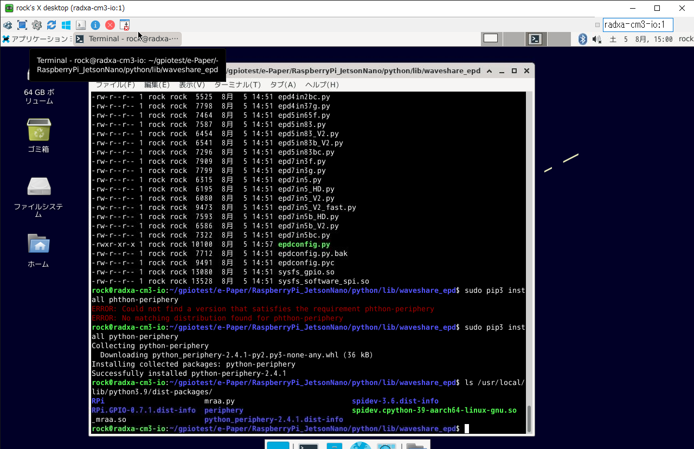Click the radxa-cm3-io:1 address field

coord(638,25)
